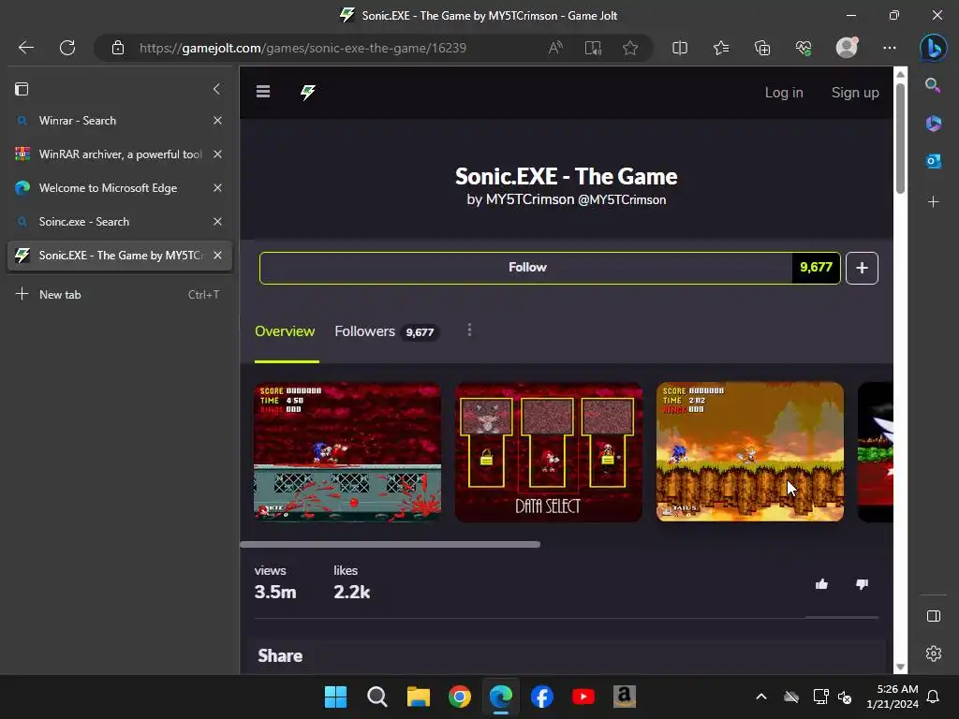Open the blood-splatter gameplay screenshot

pyautogui.click(x=347, y=452)
